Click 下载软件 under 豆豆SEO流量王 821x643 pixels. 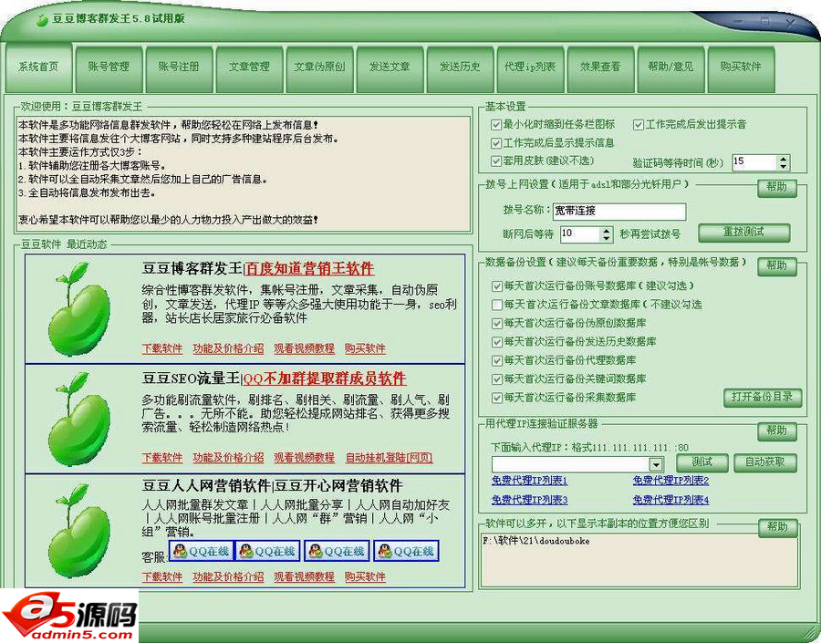click(162, 458)
